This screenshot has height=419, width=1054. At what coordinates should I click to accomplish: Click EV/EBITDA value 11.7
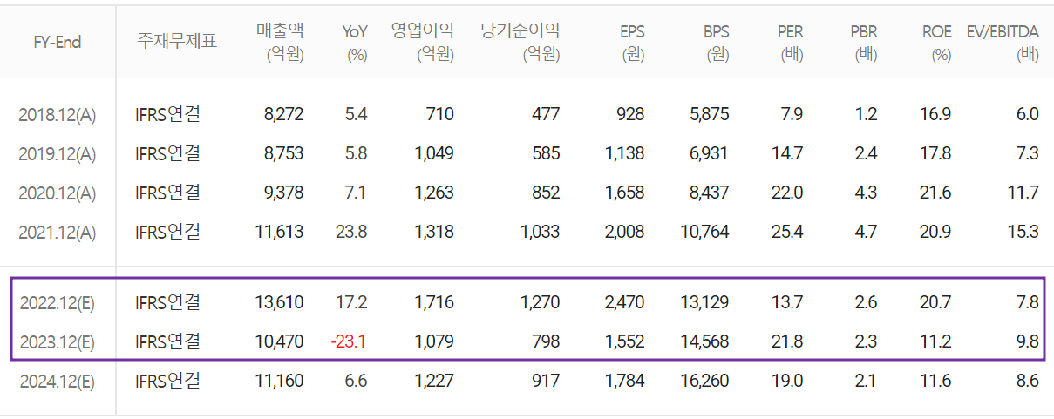tap(1023, 193)
